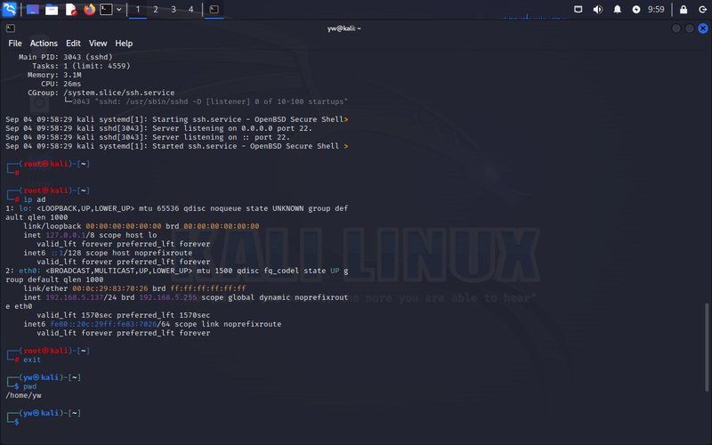Open the File menu
712x445 pixels.
(15, 43)
